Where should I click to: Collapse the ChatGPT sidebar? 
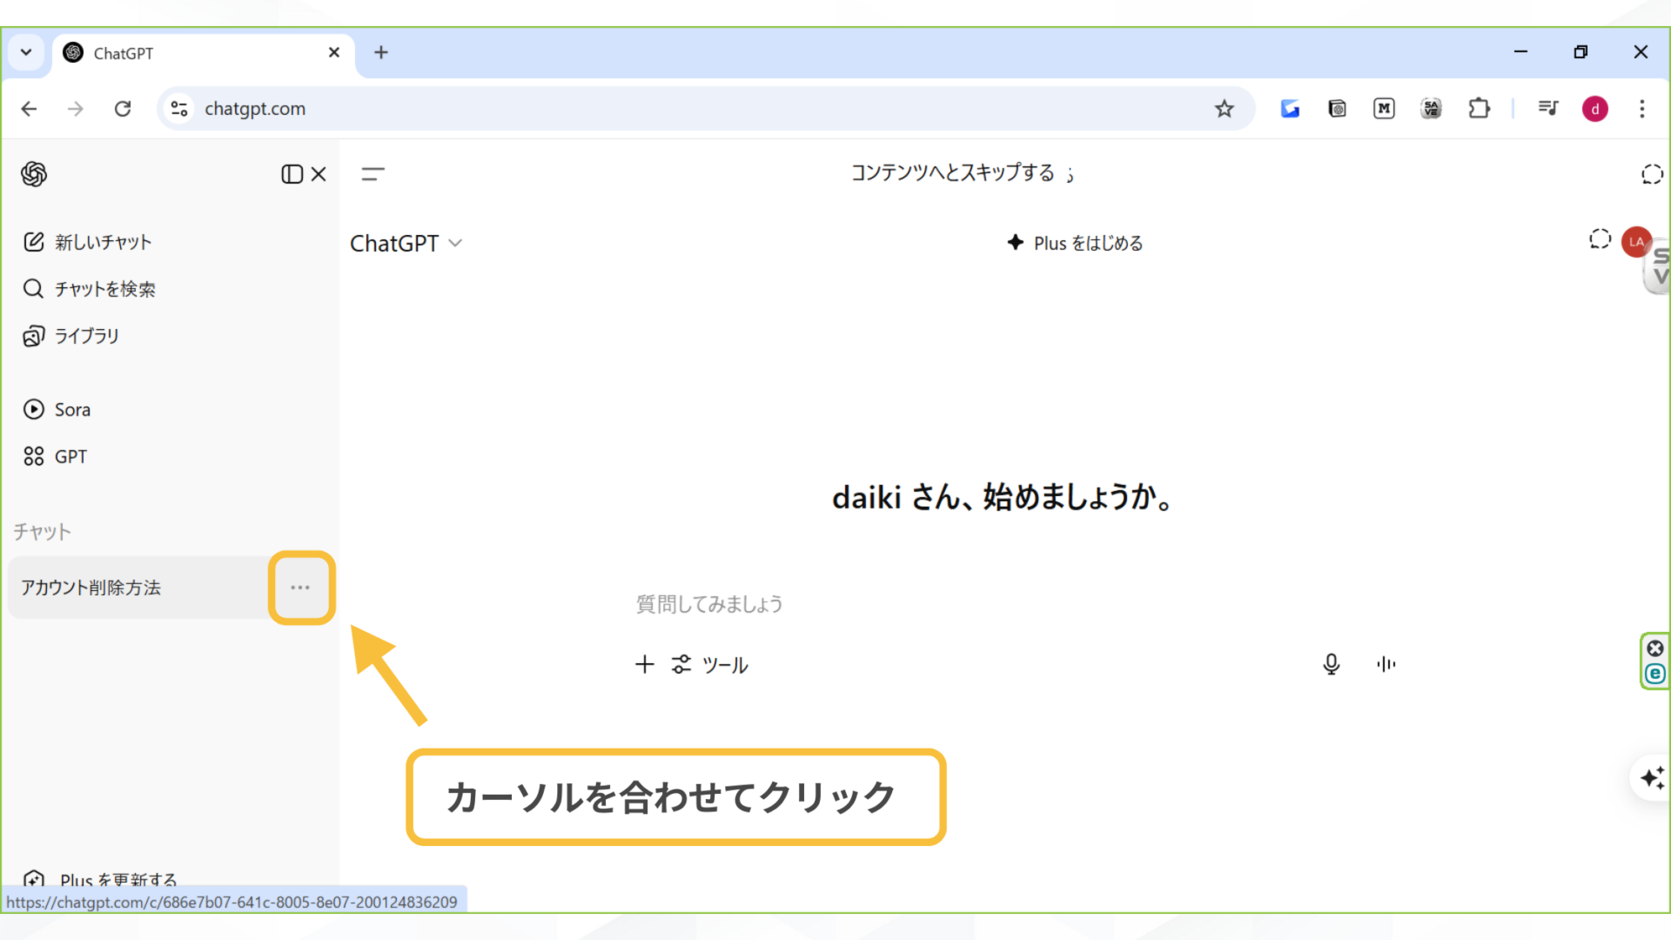click(291, 173)
